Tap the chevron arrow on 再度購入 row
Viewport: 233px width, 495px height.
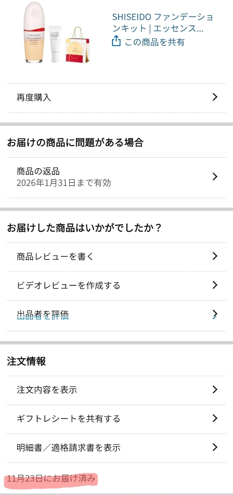[x=215, y=97]
